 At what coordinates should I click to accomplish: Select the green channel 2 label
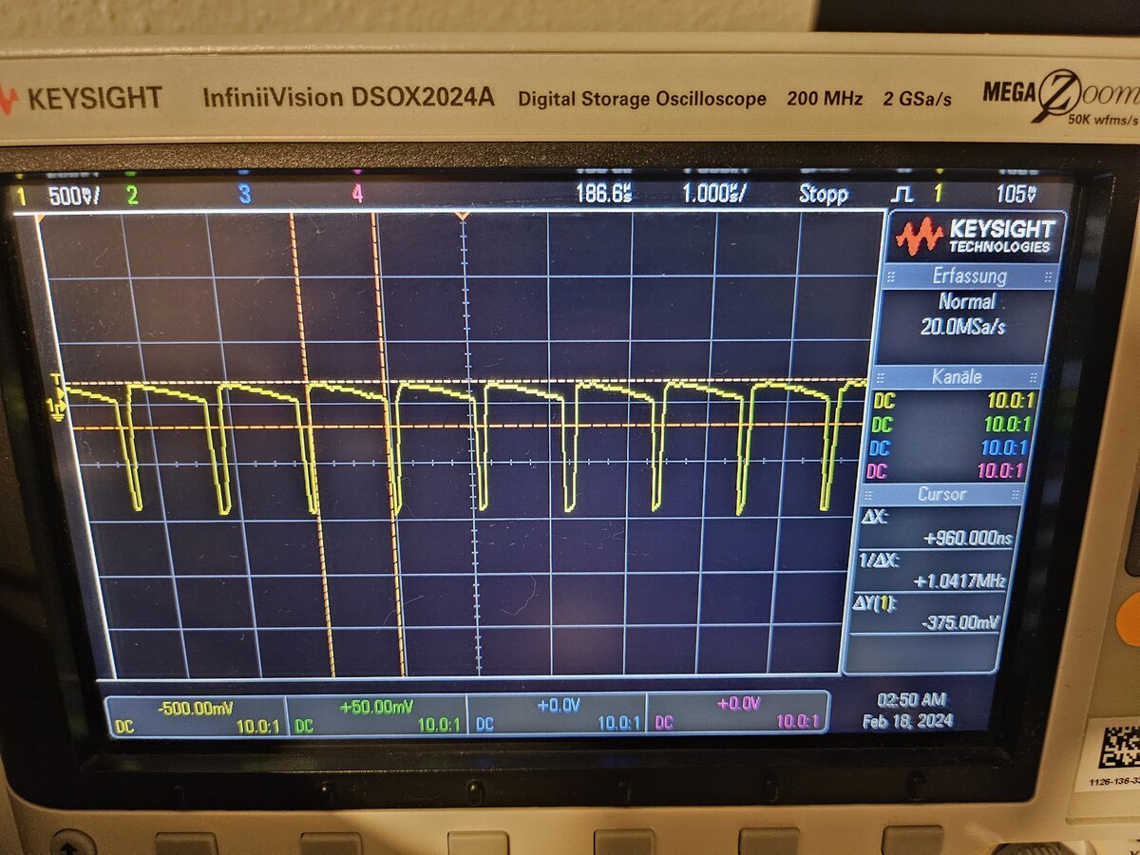pyautogui.click(x=131, y=196)
